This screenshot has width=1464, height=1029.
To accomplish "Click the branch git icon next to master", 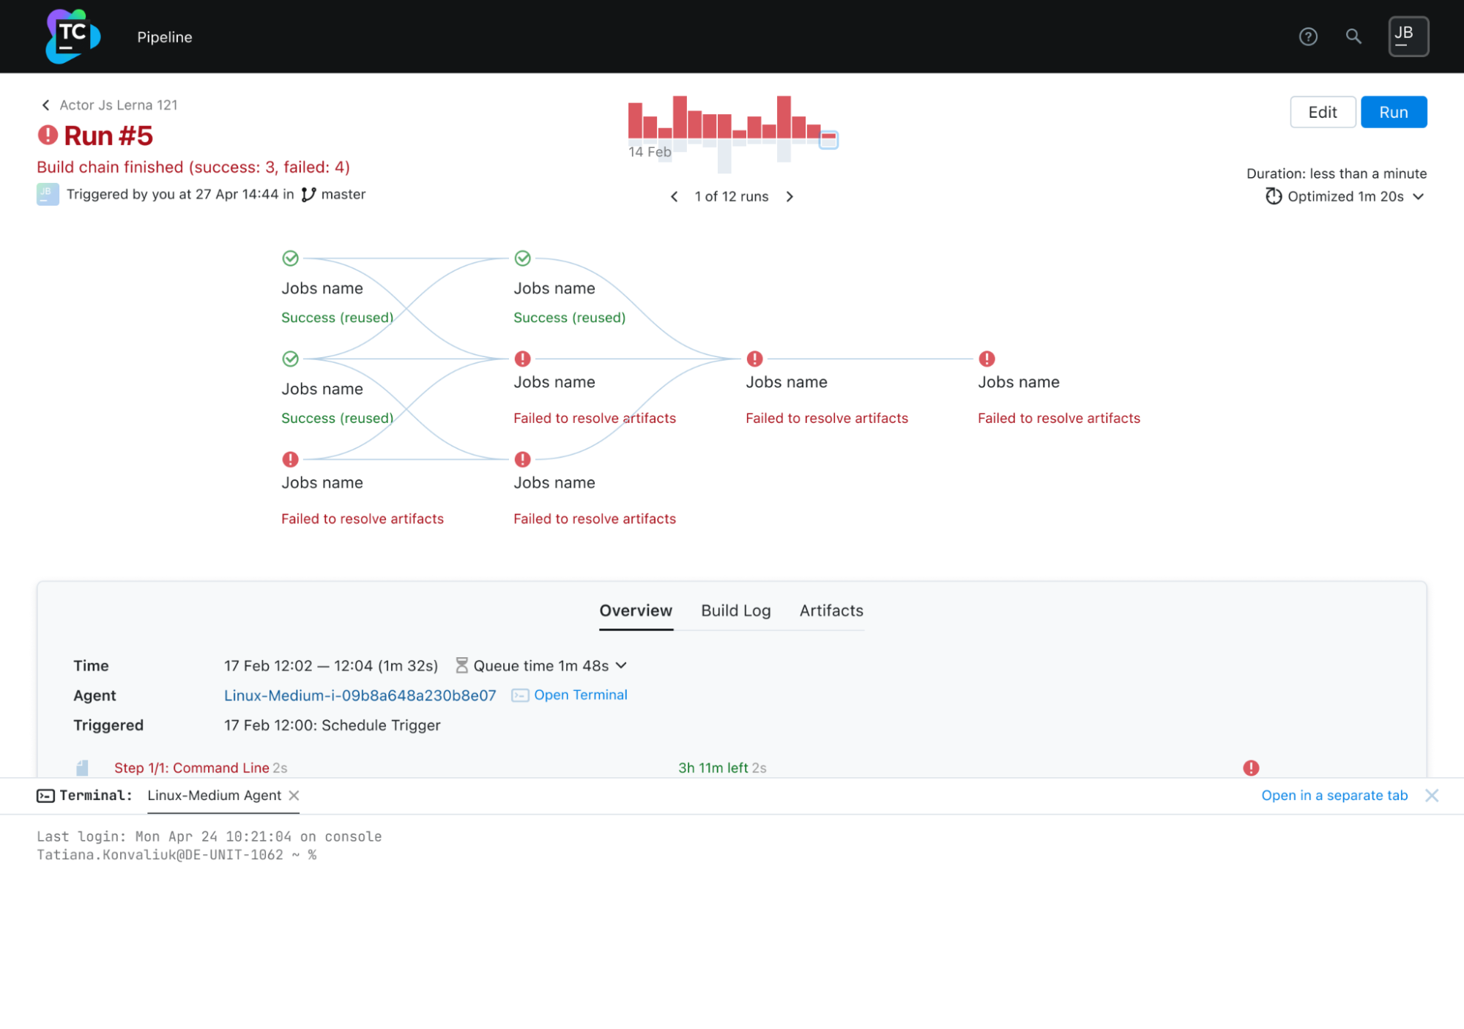I will [x=308, y=194].
